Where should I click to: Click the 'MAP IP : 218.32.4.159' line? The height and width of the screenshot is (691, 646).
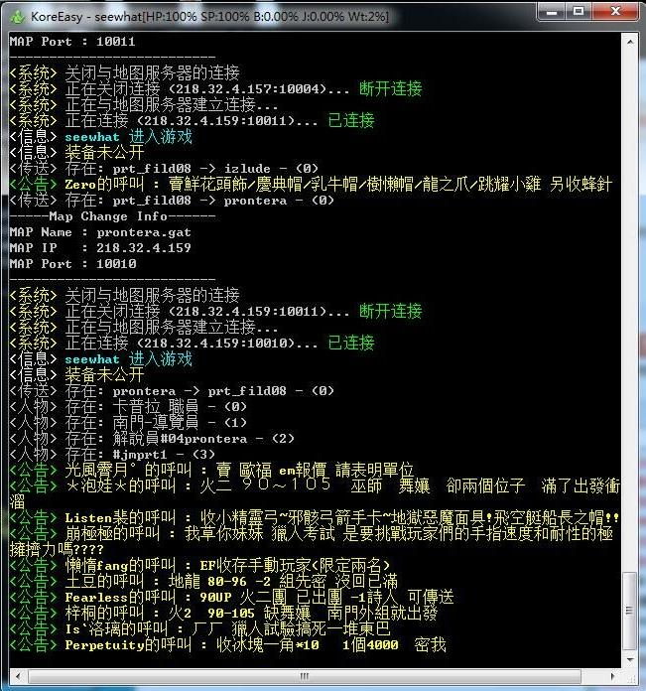(99, 248)
